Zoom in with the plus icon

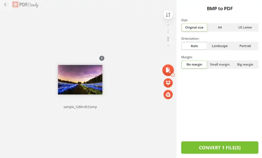pos(168,25)
